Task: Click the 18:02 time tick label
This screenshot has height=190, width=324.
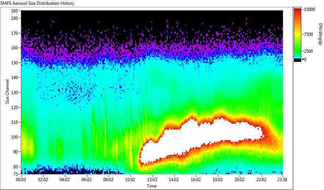Action: point(218,180)
